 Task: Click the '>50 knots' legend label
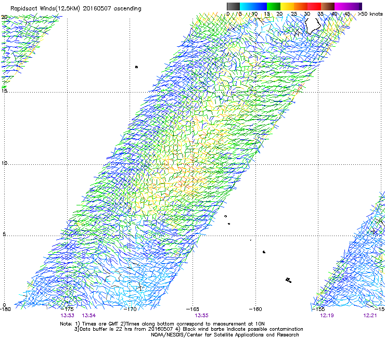(370, 14)
